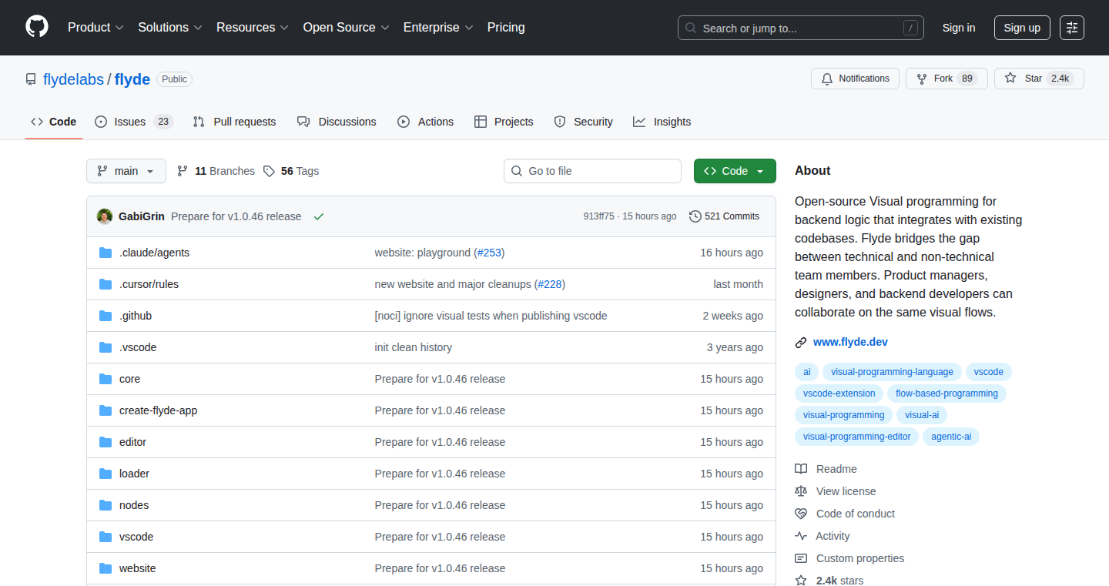
Task: Click the bell icon in Notifications button
Action: [827, 79]
